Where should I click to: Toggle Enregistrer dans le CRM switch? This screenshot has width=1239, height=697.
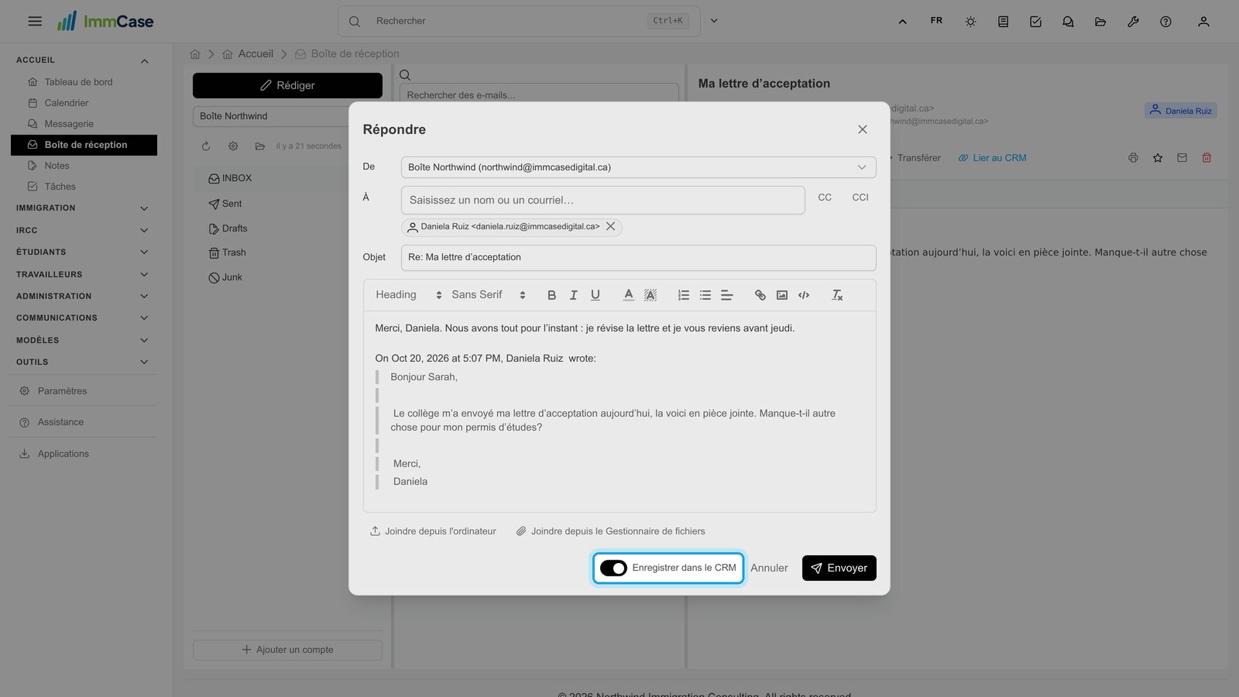click(x=613, y=568)
